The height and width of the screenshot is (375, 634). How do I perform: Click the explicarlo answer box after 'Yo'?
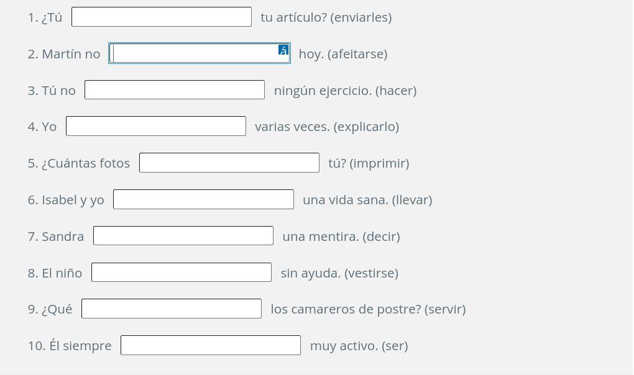pos(156,126)
